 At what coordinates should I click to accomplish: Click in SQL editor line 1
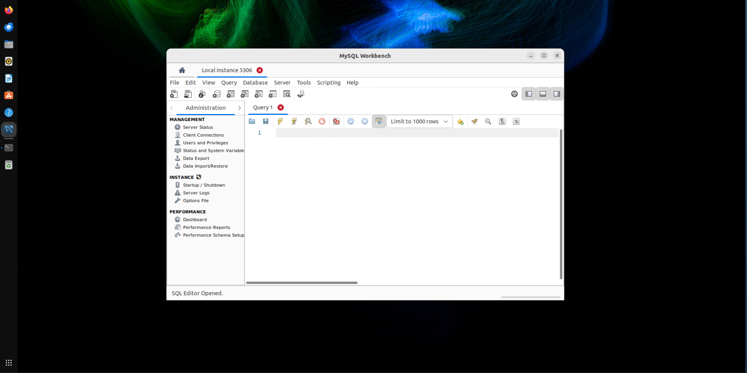(x=417, y=133)
